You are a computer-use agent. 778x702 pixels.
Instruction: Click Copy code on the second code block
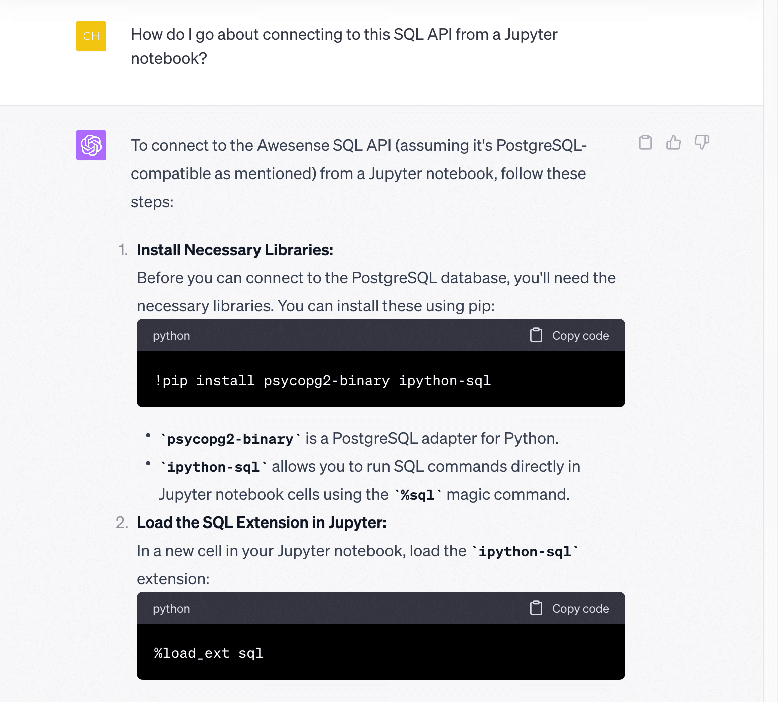coord(580,608)
